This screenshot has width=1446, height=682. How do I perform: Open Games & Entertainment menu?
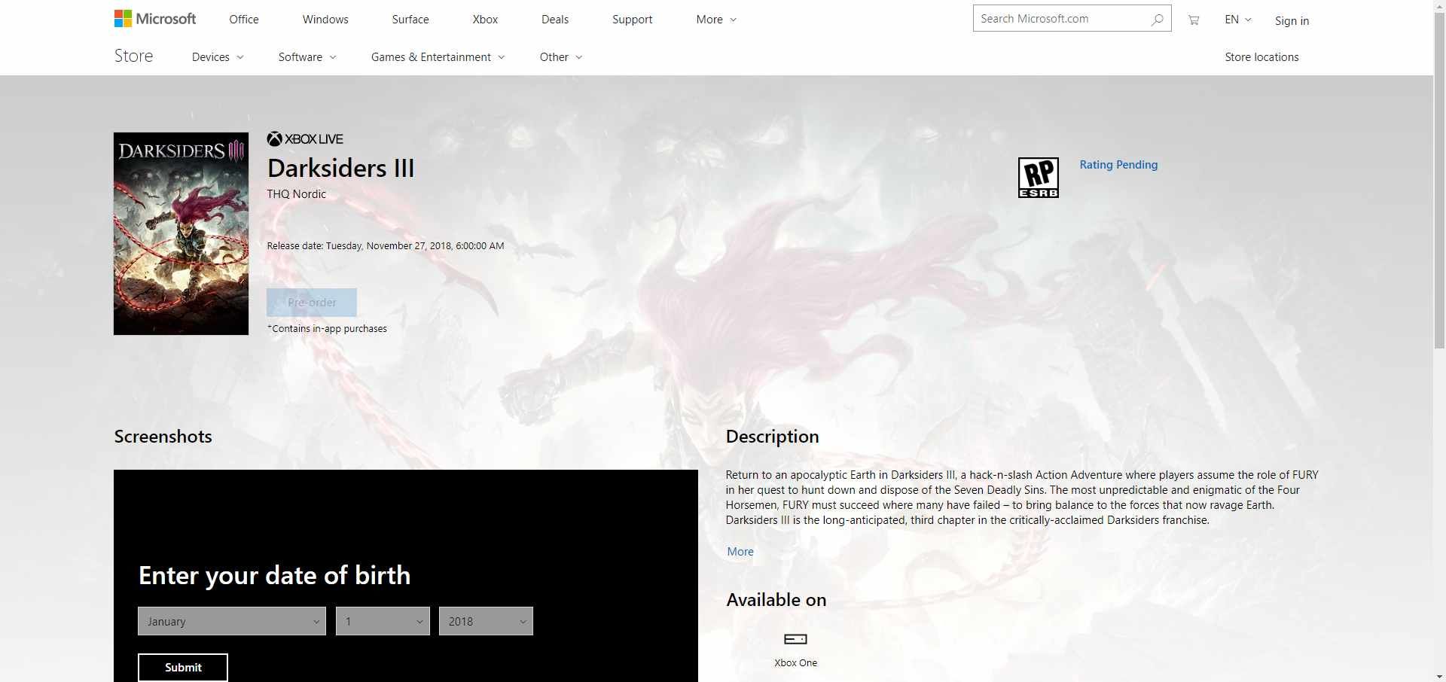tap(438, 57)
